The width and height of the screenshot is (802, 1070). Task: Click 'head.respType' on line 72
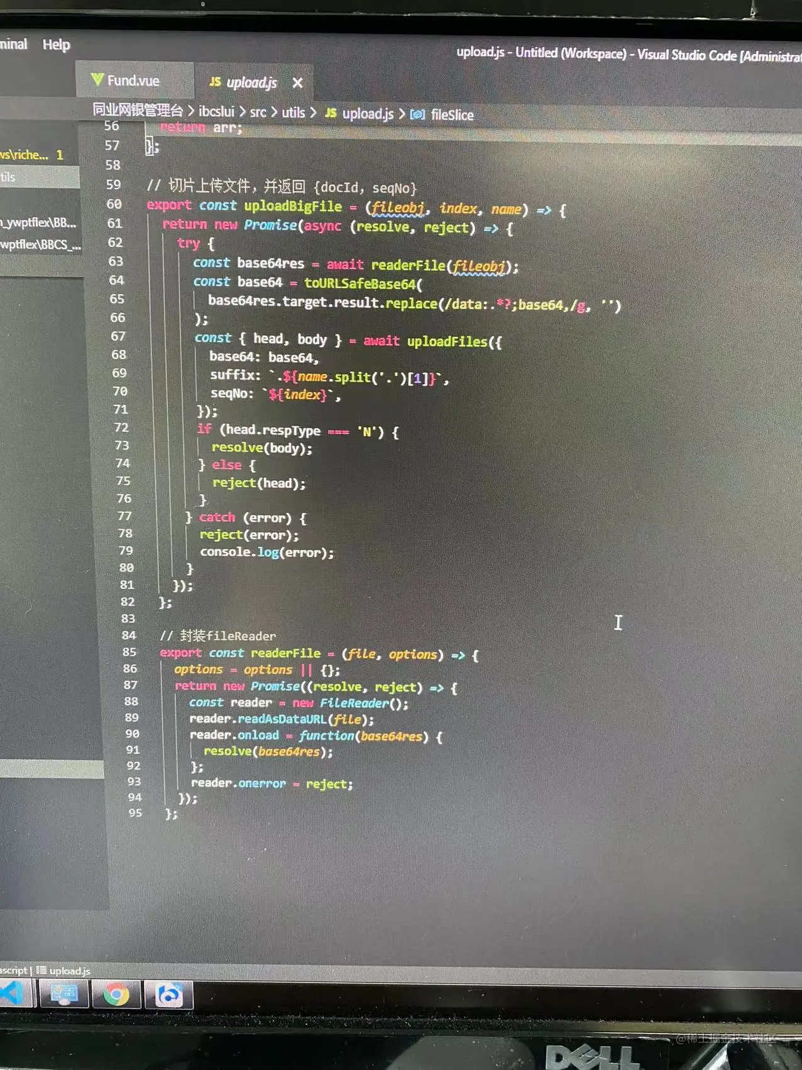point(273,431)
